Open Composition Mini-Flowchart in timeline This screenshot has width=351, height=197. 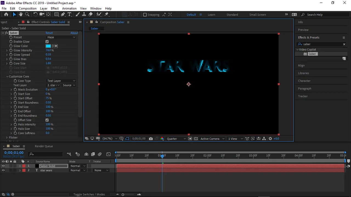(69, 154)
